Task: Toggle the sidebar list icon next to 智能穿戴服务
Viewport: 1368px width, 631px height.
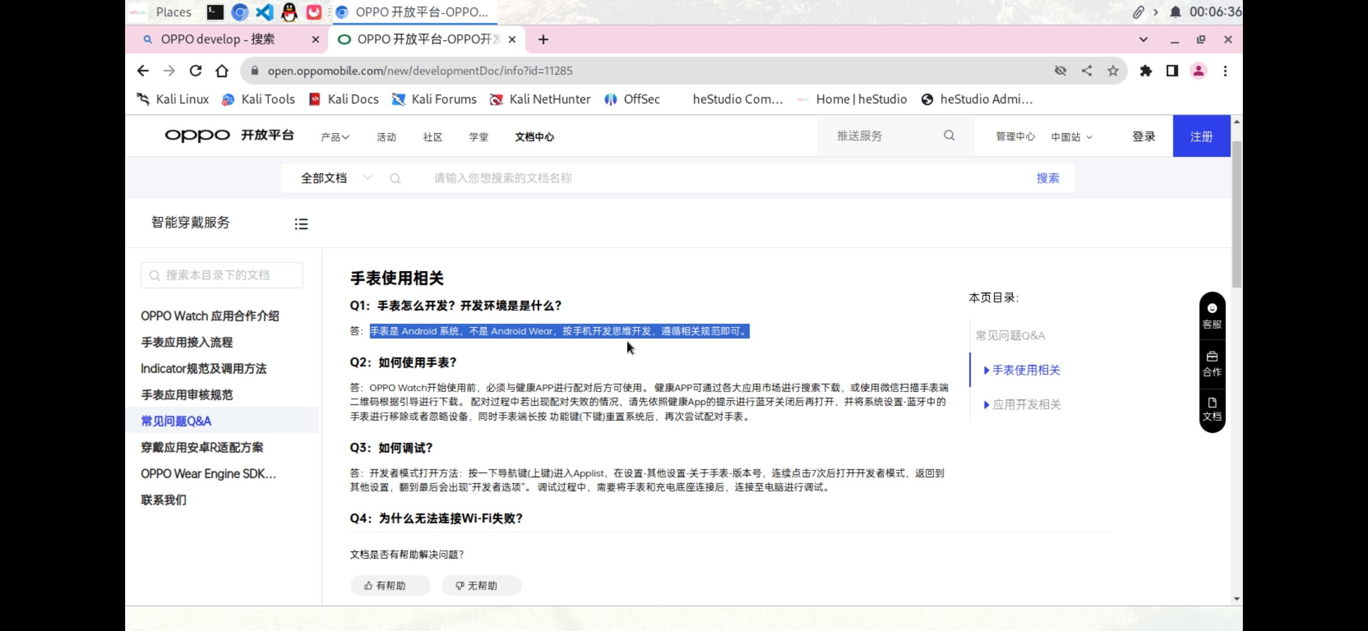Action: click(301, 224)
